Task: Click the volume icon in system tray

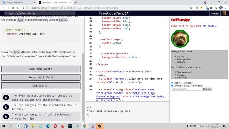Action: (191, 126)
